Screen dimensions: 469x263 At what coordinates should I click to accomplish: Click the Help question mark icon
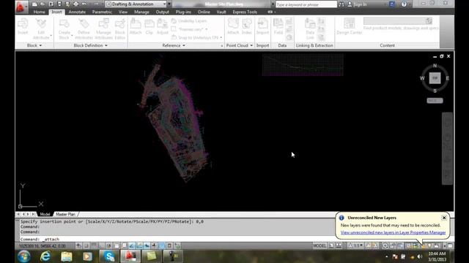pyautogui.click(x=404, y=4)
